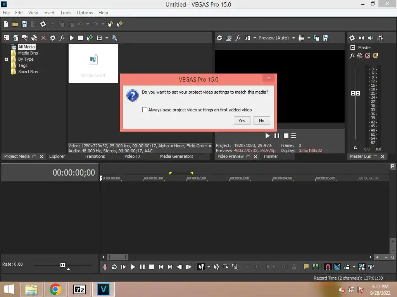This screenshot has width=397, height=297.
Task: Open the Options menu
Action: 85,13
